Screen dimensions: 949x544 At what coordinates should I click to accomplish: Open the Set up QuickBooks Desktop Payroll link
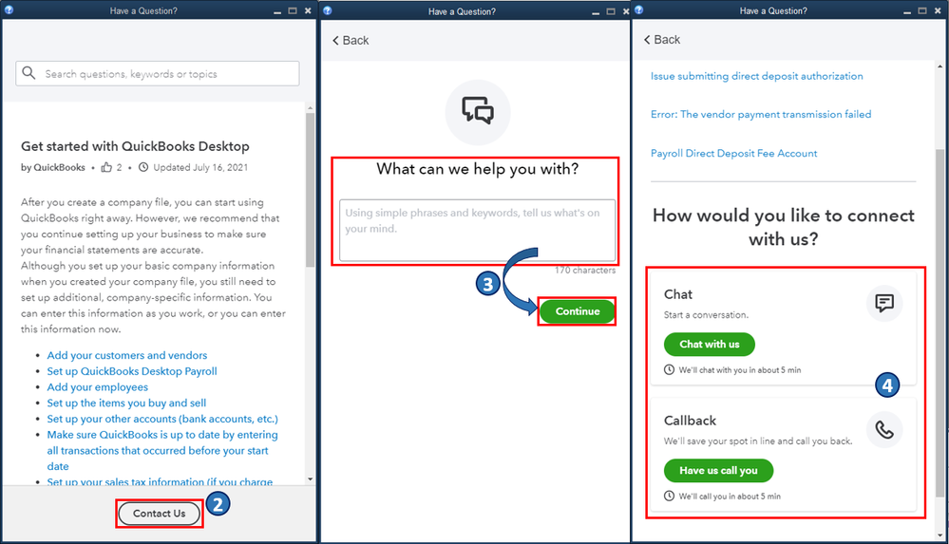point(132,371)
